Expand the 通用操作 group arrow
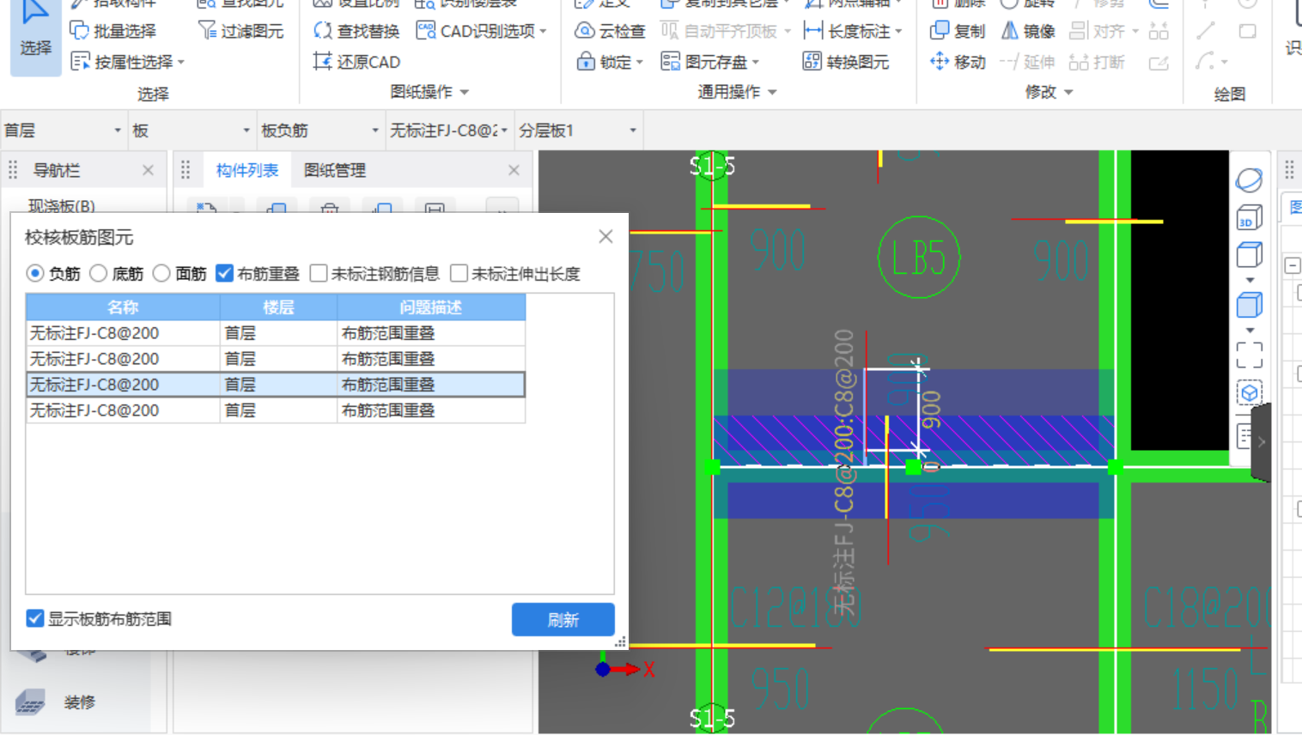Viewport: 1302px width, 735px height. (x=772, y=92)
